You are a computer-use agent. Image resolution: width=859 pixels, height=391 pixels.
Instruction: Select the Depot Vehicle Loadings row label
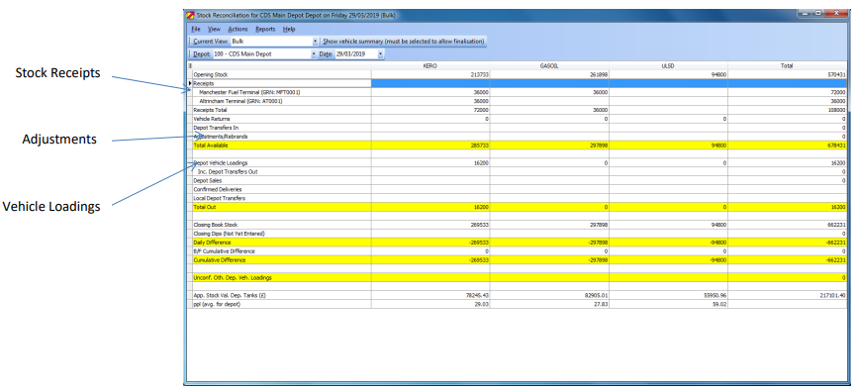coord(221,162)
